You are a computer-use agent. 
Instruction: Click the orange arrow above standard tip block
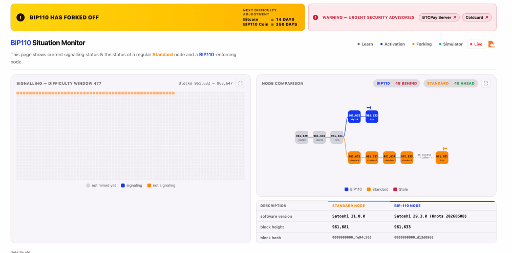(445, 148)
